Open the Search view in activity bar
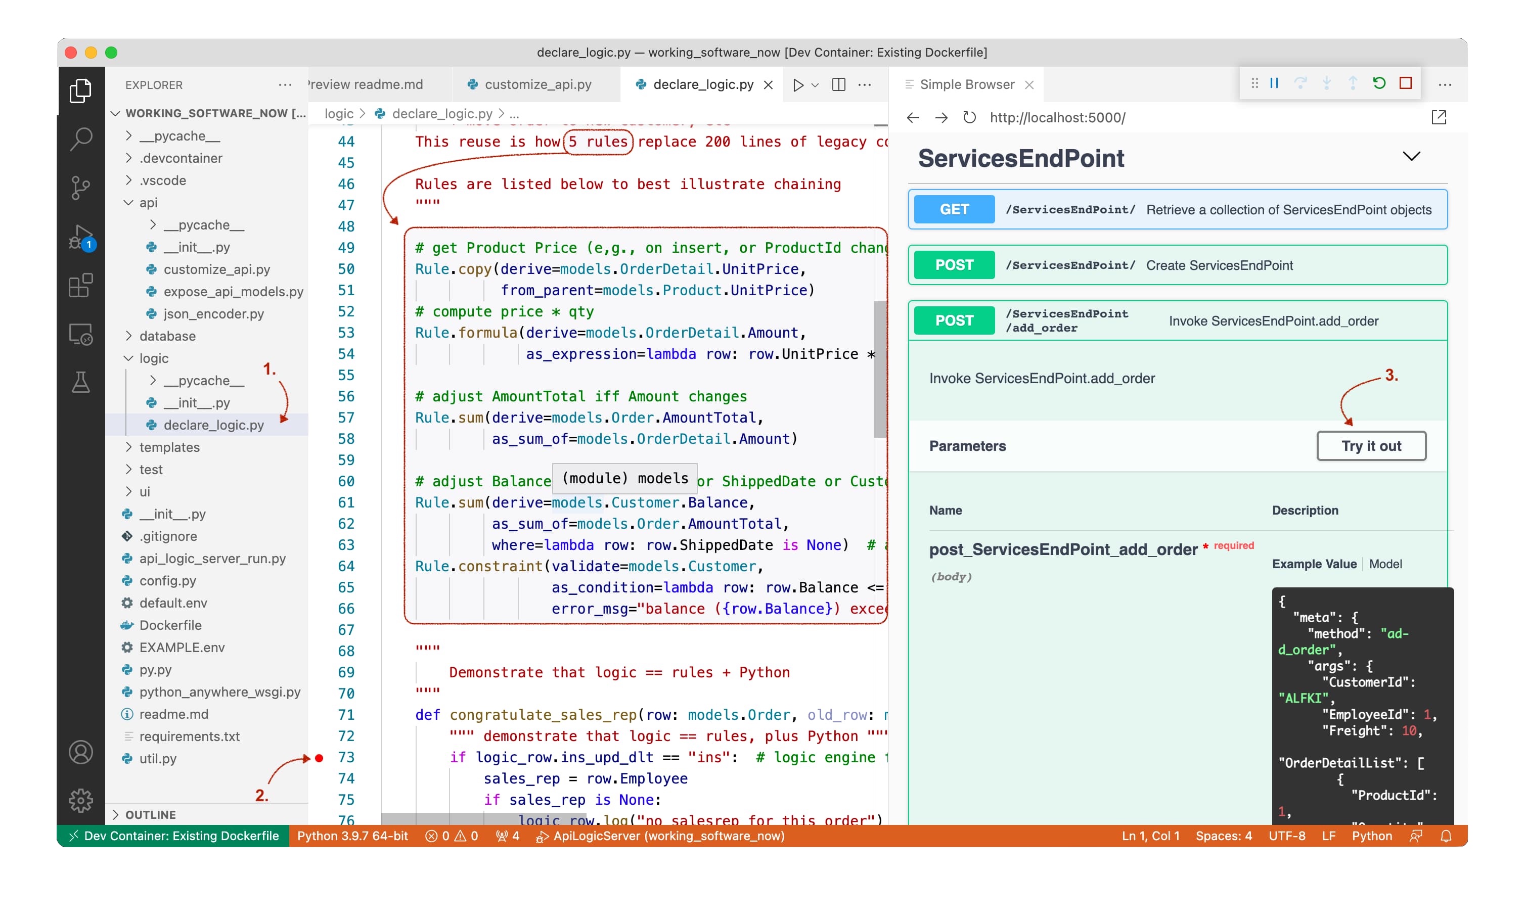 point(80,138)
